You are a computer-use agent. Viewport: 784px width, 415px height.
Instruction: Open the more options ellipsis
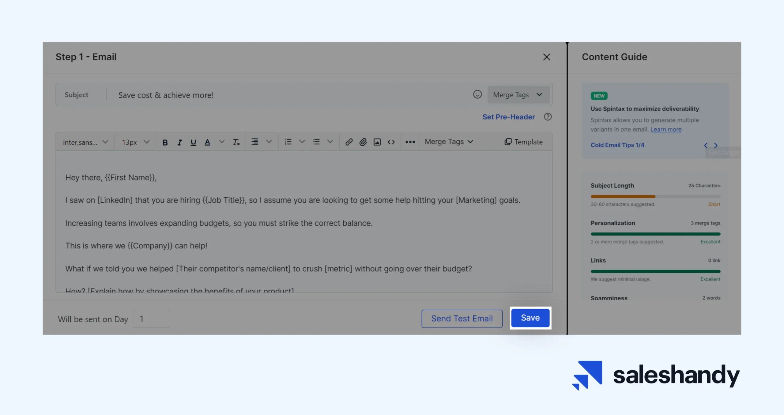coord(410,142)
